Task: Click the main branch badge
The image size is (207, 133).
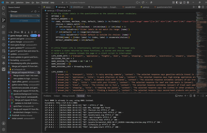Action: (x=34, y=36)
